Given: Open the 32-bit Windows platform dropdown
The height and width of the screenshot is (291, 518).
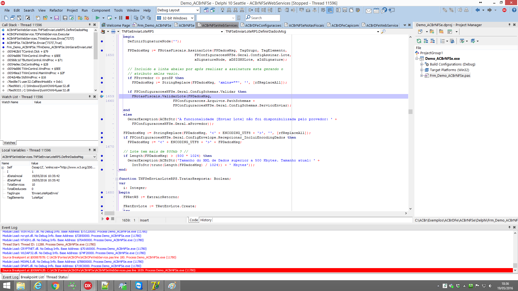Looking at the screenshot, I should (192, 18).
